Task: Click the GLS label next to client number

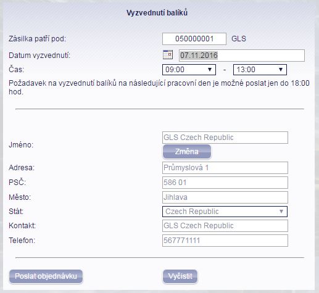Action: [239, 39]
